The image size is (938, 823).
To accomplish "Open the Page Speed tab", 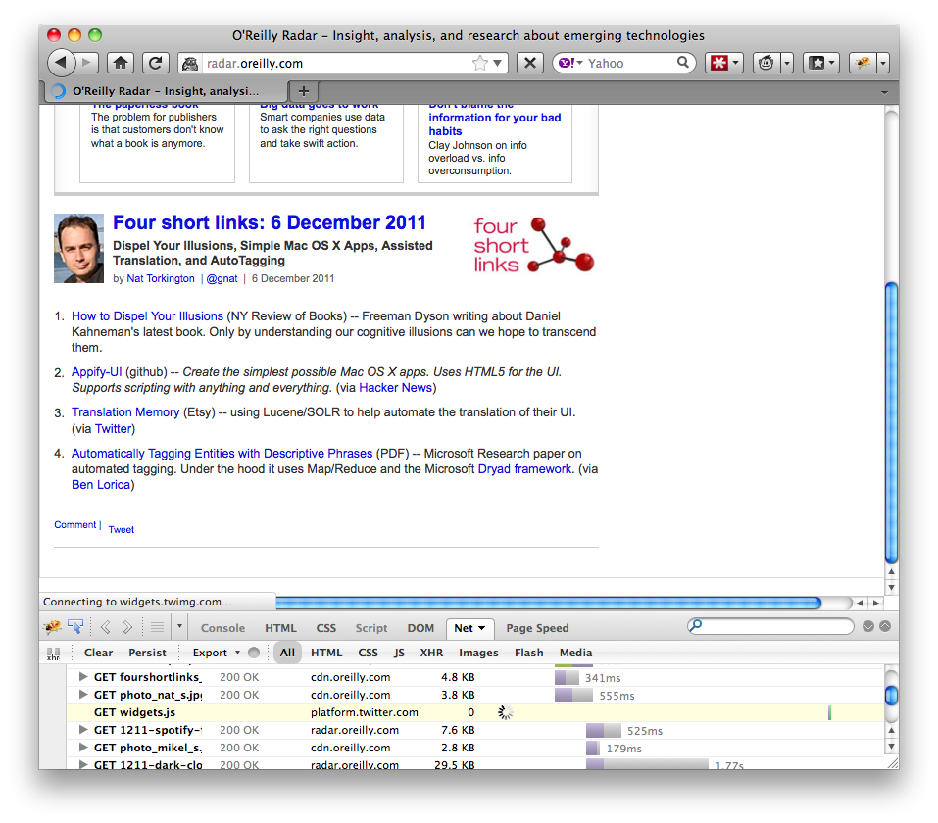I will click(x=537, y=628).
